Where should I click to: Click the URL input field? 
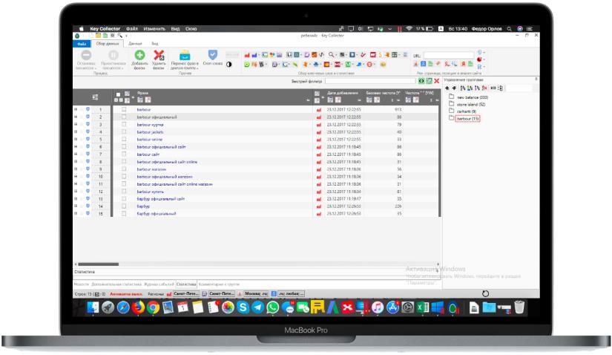[449, 56]
